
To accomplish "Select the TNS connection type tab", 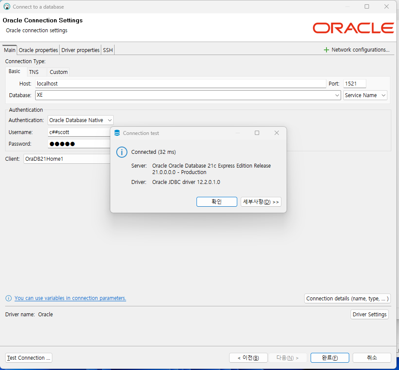I will (33, 72).
